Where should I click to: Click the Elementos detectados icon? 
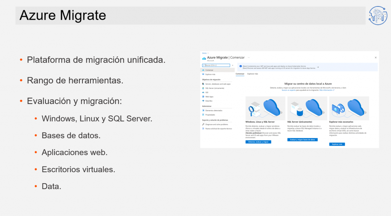[x=203, y=110]
